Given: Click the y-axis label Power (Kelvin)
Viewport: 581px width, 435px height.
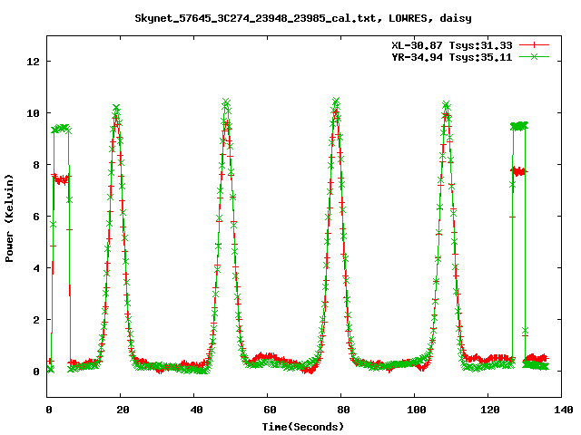Looking at the screenshot, I should tap(9, 218).
